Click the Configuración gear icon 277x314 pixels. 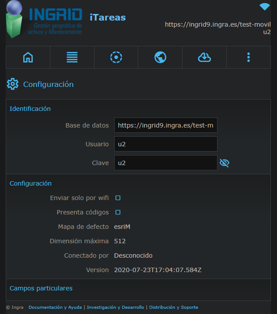(13, 84)
